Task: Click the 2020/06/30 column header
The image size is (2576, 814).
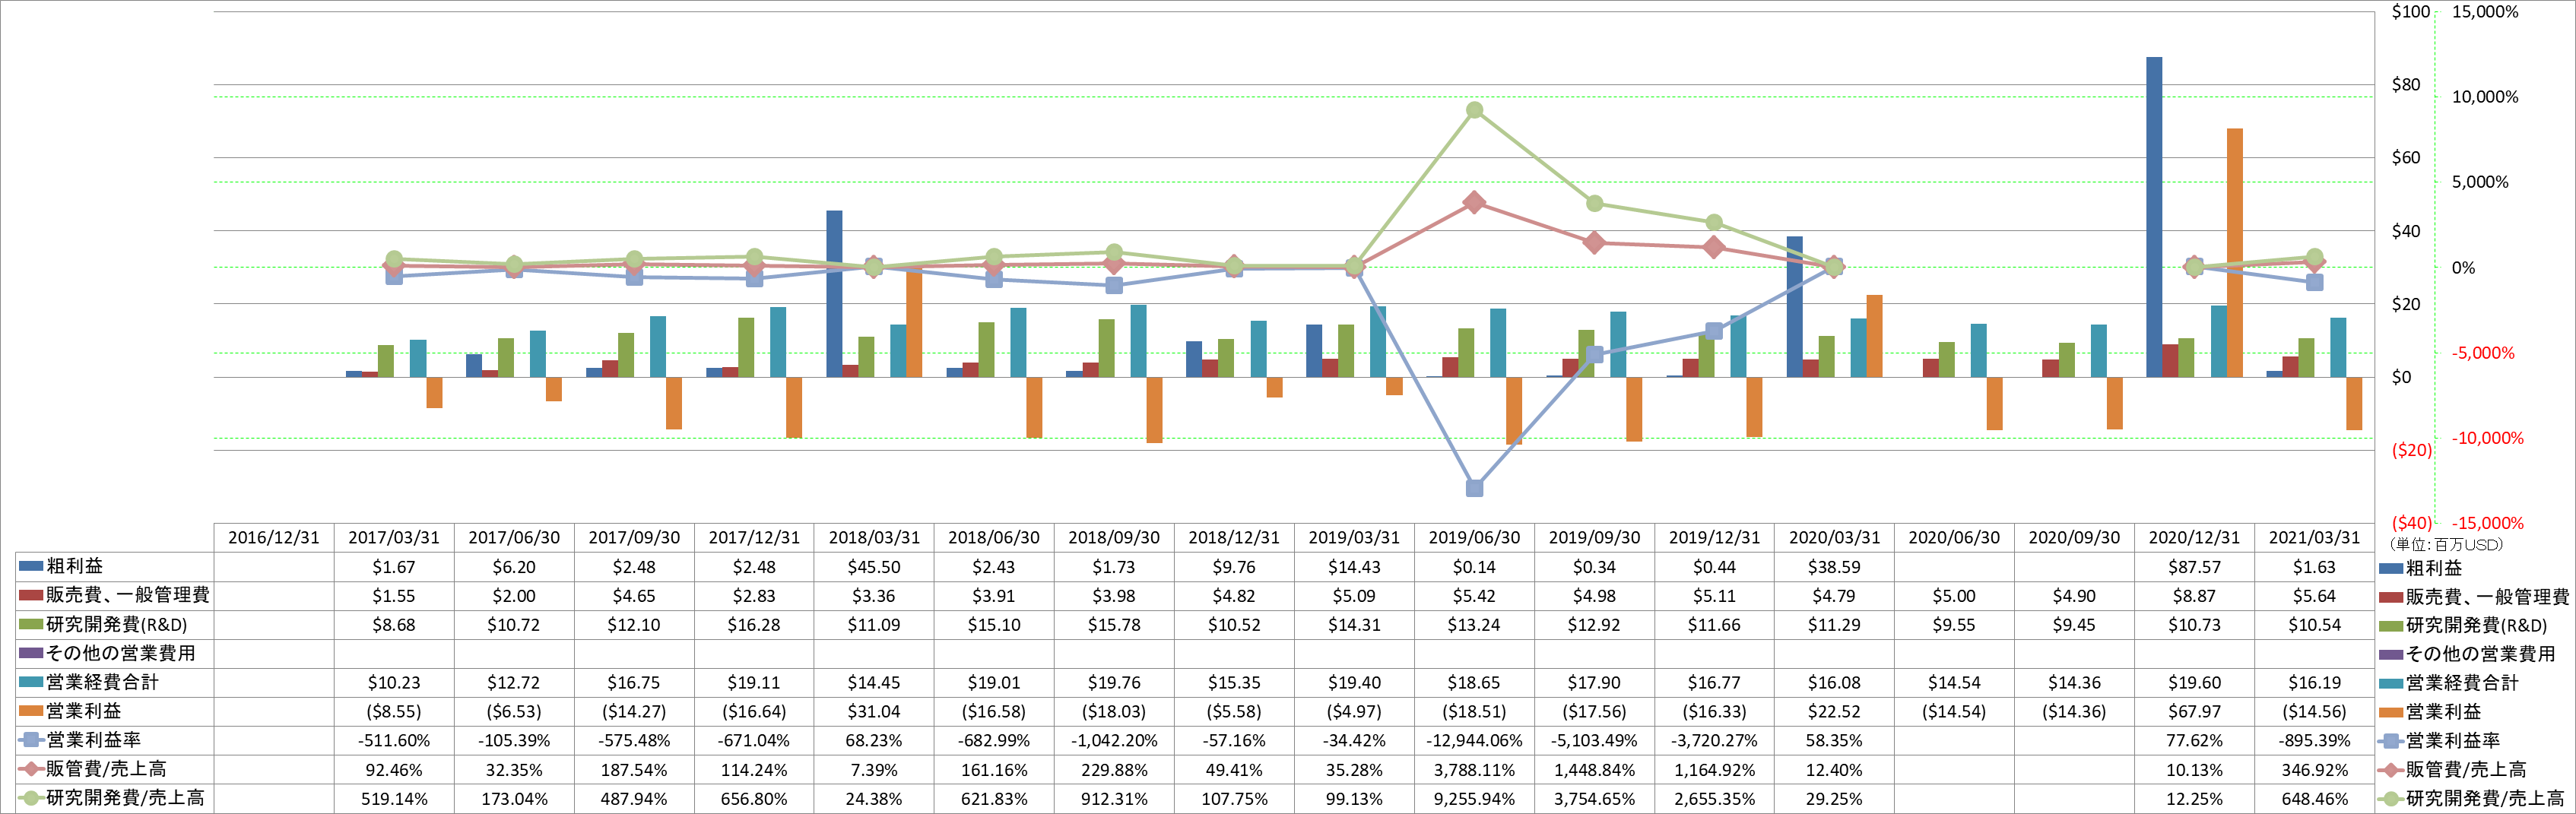Action: point(1954,537)
